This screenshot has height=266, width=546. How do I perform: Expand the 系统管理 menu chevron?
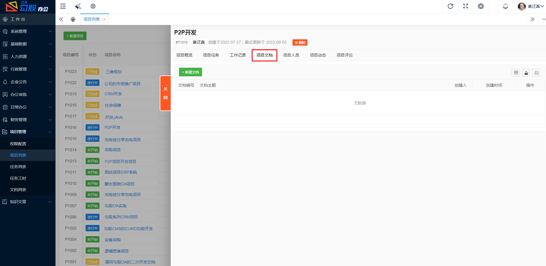pyautogui.click(x=50, y=31)
